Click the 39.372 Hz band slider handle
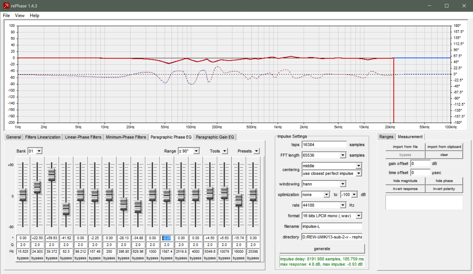The width and height of the screenshot is (473, 274). pos(52,174)
